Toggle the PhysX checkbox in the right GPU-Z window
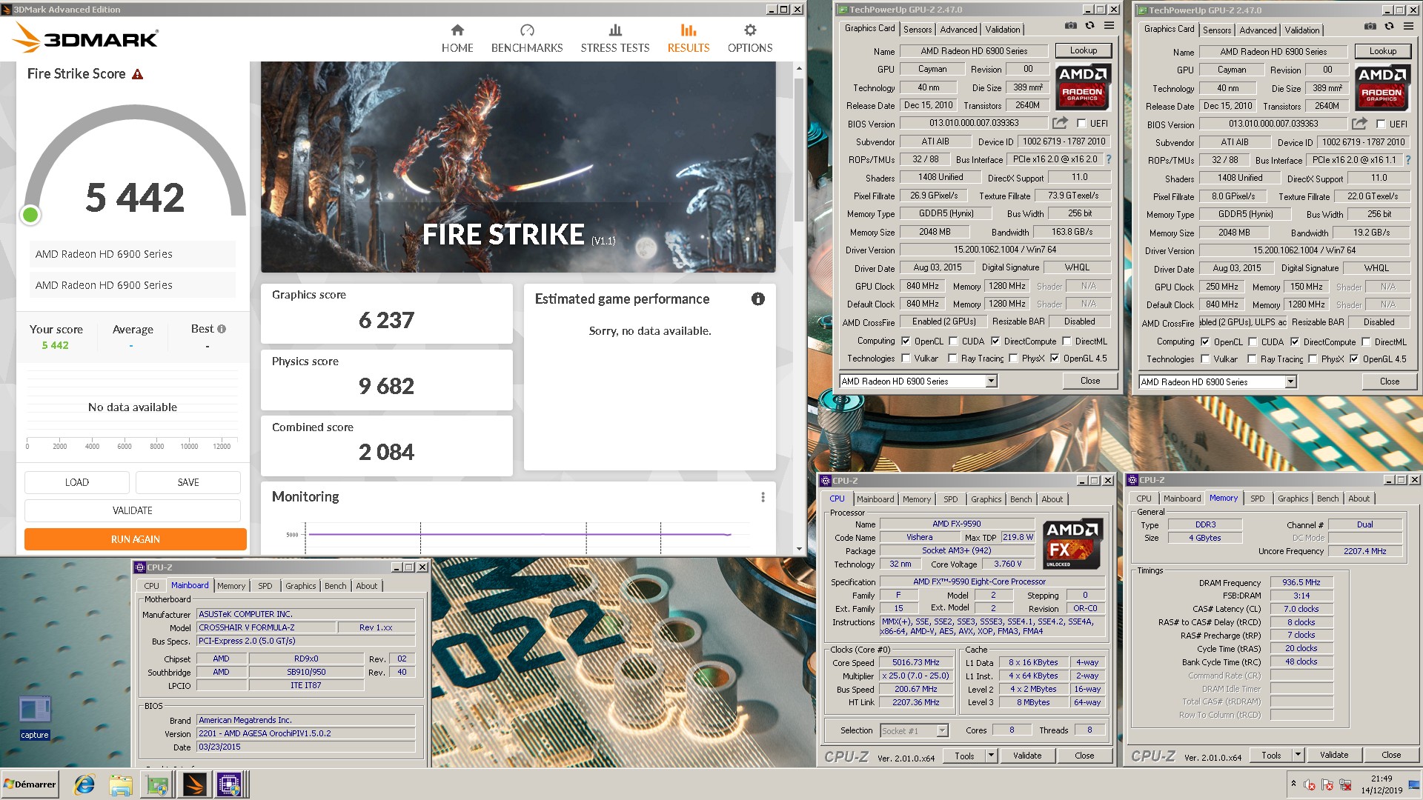This screenshot has width=1423, height=800. (1313, 359)
